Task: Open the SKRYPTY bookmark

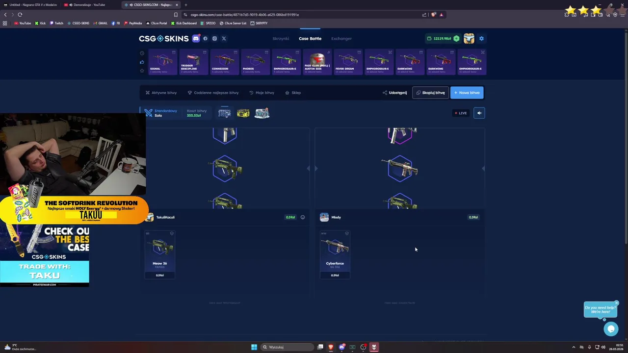Action: click(x=259, y=23)
